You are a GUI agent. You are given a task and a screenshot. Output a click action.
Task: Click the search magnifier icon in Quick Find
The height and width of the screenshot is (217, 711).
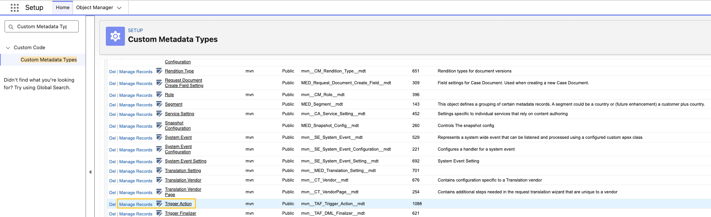point(11,27)
